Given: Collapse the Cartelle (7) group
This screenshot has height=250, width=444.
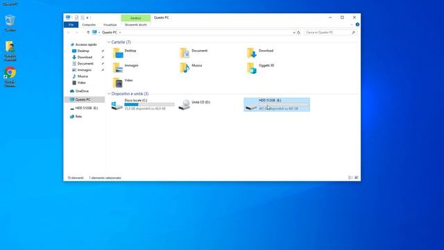Looking at the screenshot, I should click(109, 42).
